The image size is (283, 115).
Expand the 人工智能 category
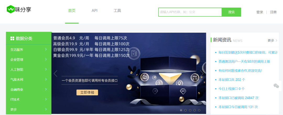(29, 70)
